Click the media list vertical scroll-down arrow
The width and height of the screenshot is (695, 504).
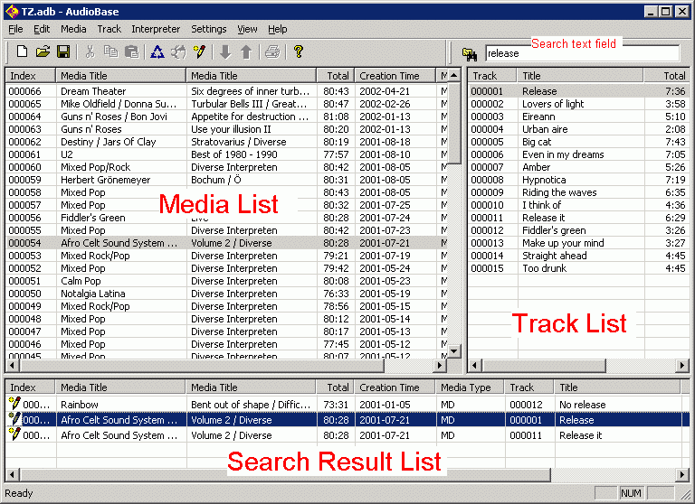coord(454,351)
